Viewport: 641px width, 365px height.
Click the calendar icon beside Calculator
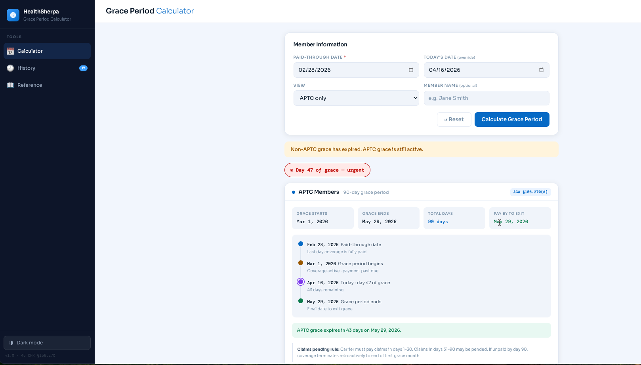[10, 51]
